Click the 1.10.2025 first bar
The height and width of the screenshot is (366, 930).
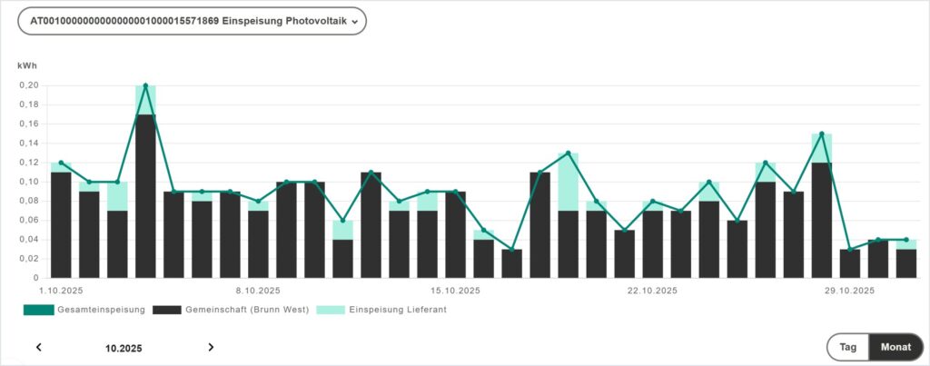pyautogui.click(x=61, y=224)
